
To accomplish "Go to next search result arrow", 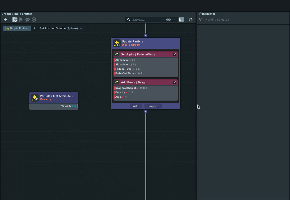I will coord(174,20).
